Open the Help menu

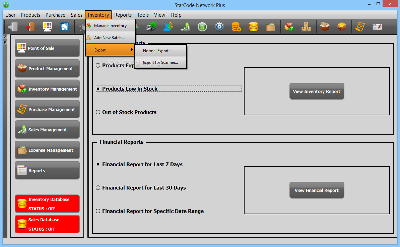[x=176, y=15]
